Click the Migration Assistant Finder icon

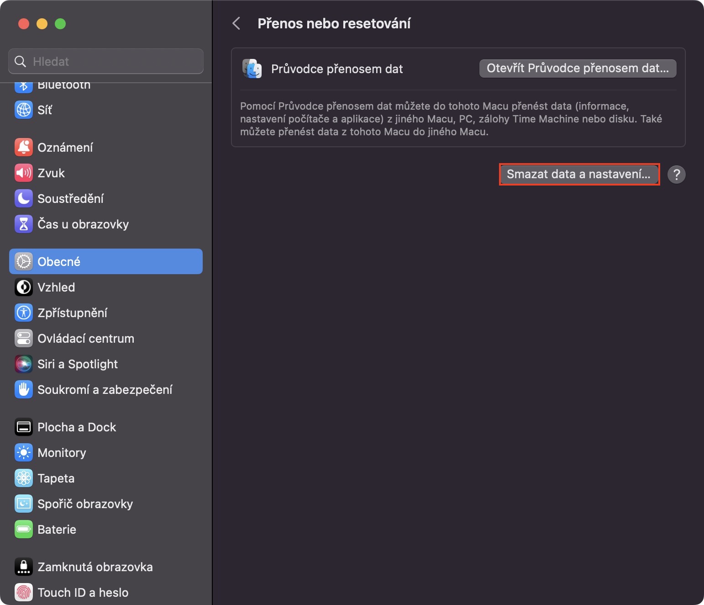pyautogui.click(x=252, y=69)
